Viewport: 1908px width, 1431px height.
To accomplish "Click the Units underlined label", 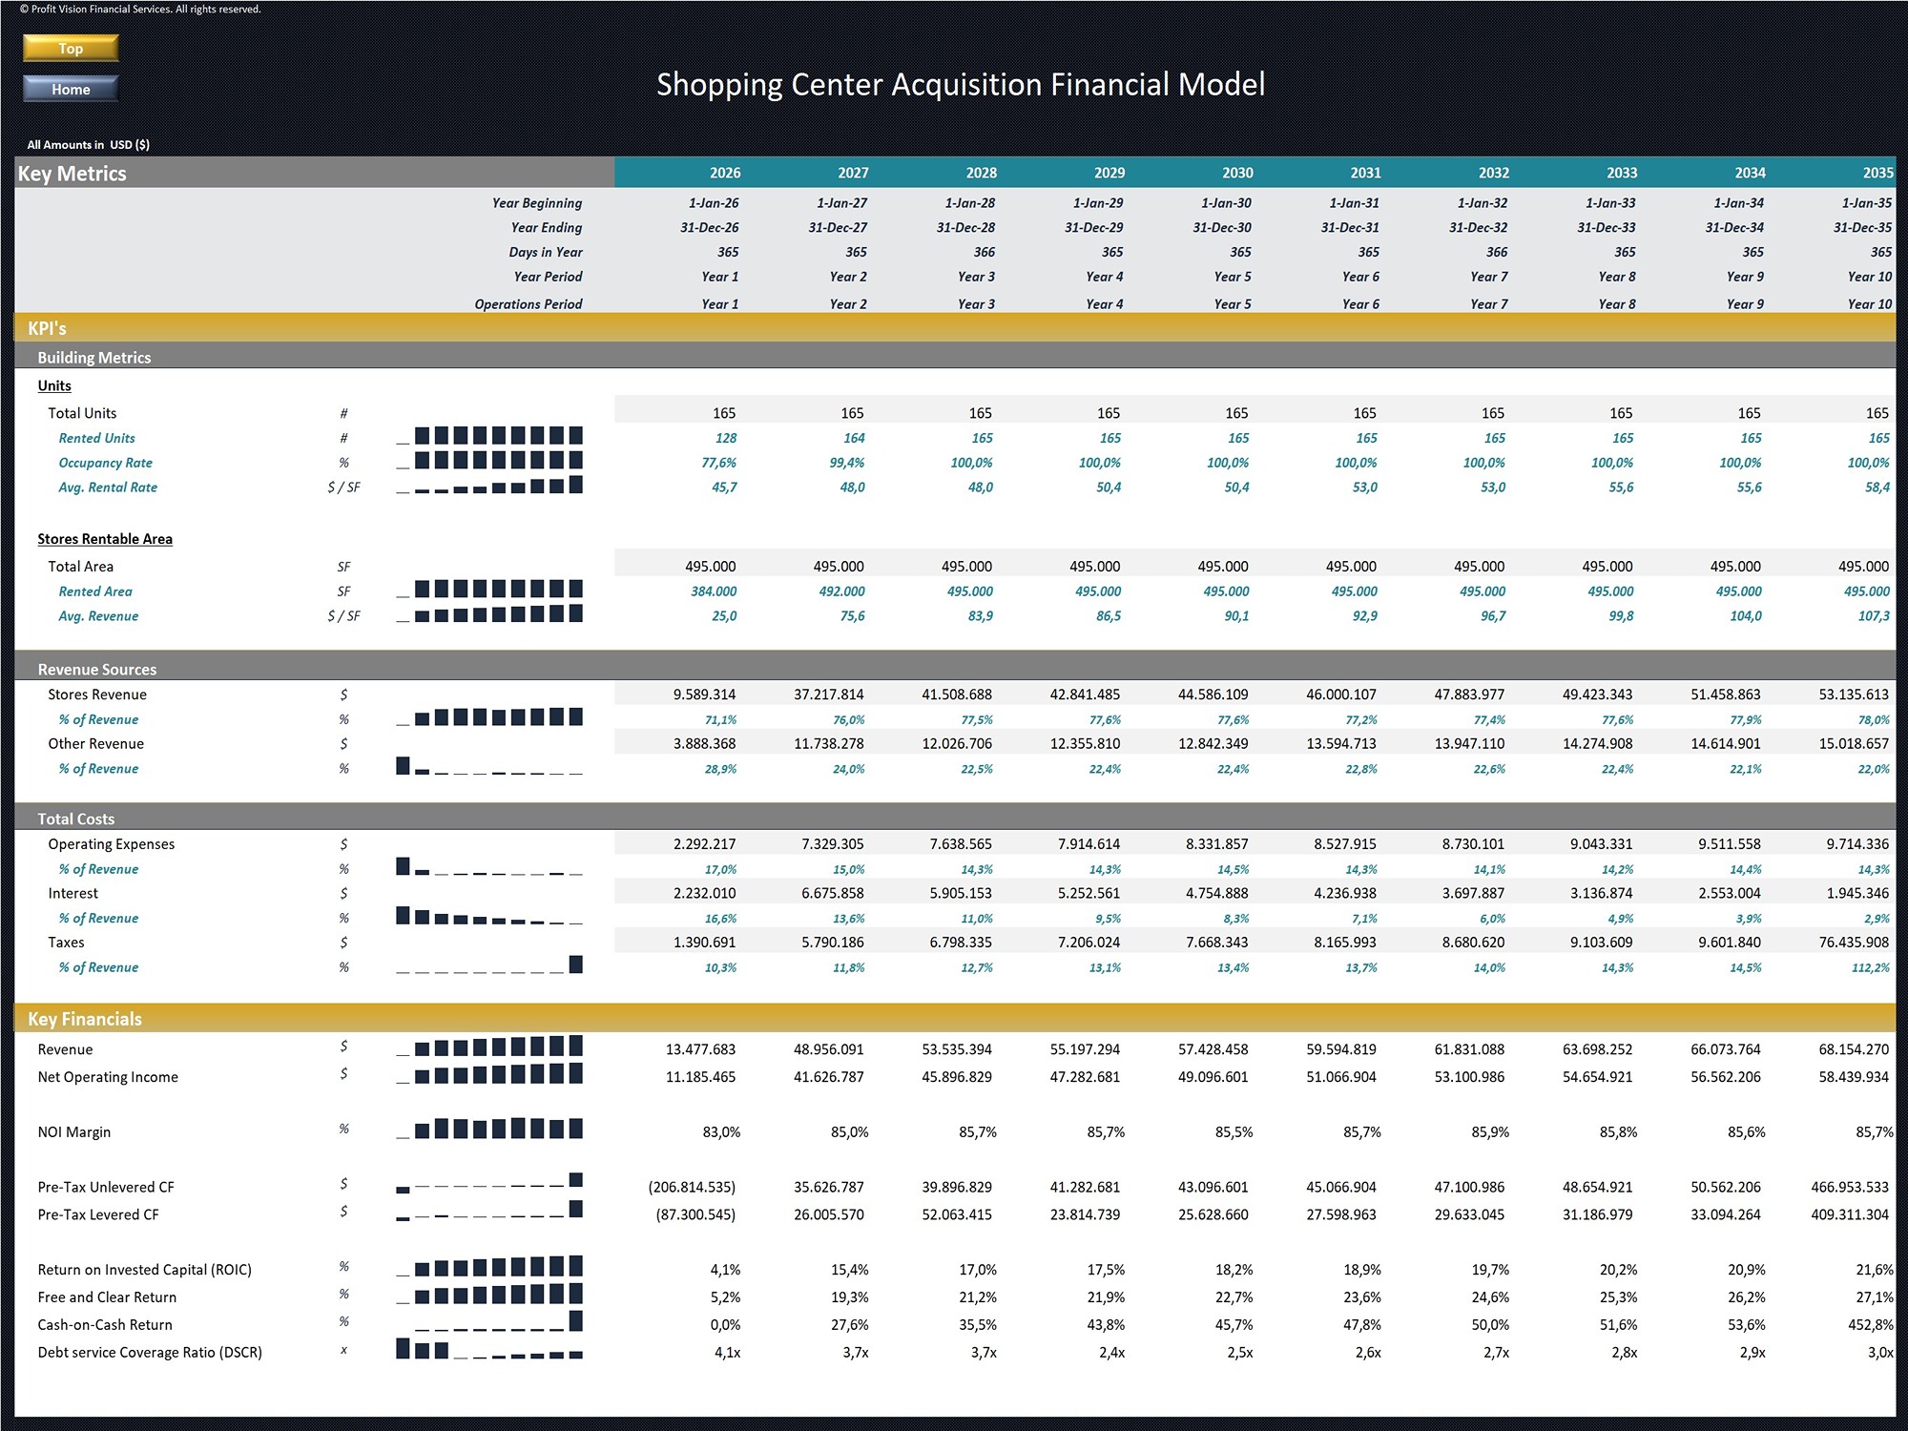I will [54, 385].
